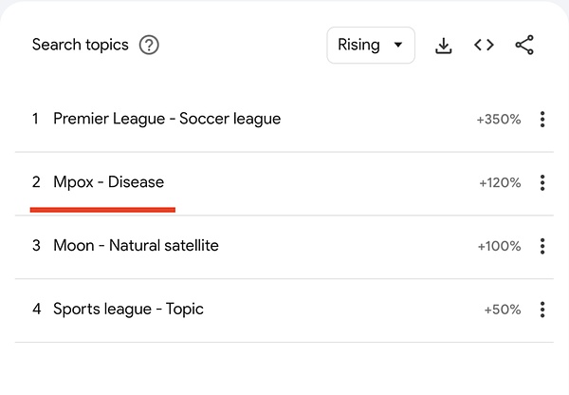Download the search topics data as CSV
This screenshot has height=395, width=569.
pyautogui.click(x=443, y=45)
